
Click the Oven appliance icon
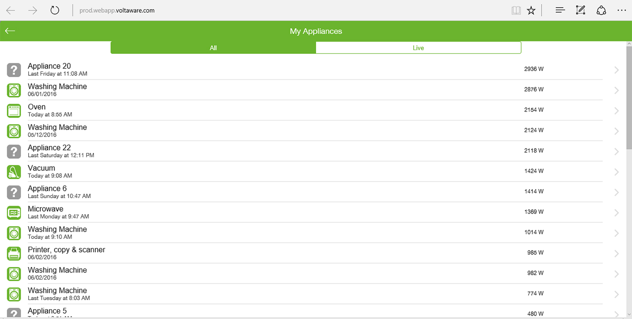(14, 111)
